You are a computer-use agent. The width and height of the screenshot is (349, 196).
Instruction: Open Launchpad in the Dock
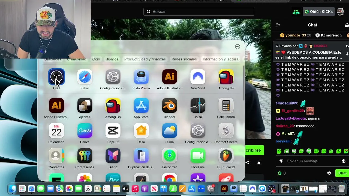click(x=22, y=189)
